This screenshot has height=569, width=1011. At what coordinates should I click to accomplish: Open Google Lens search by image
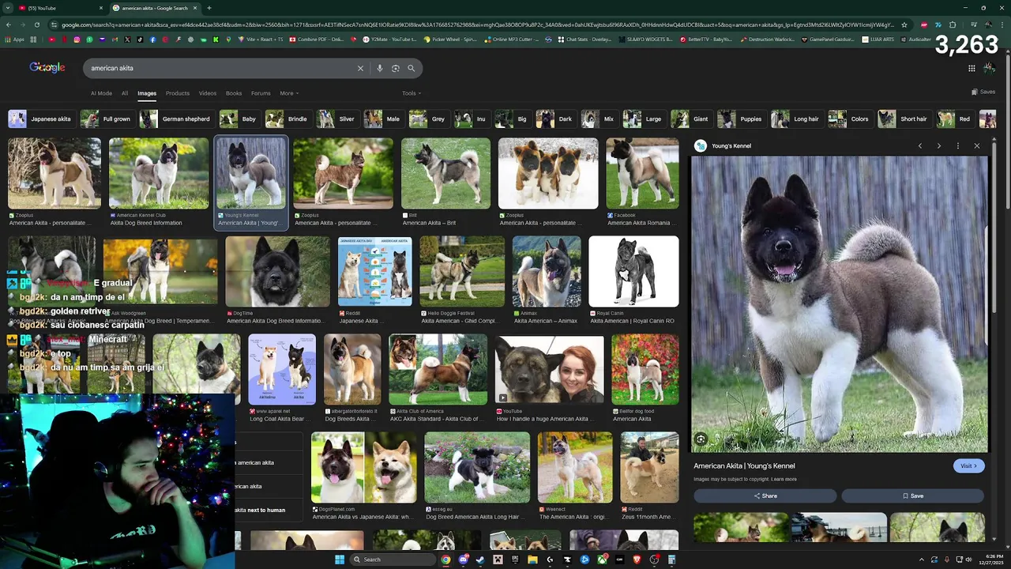click(x=396, y=68)
